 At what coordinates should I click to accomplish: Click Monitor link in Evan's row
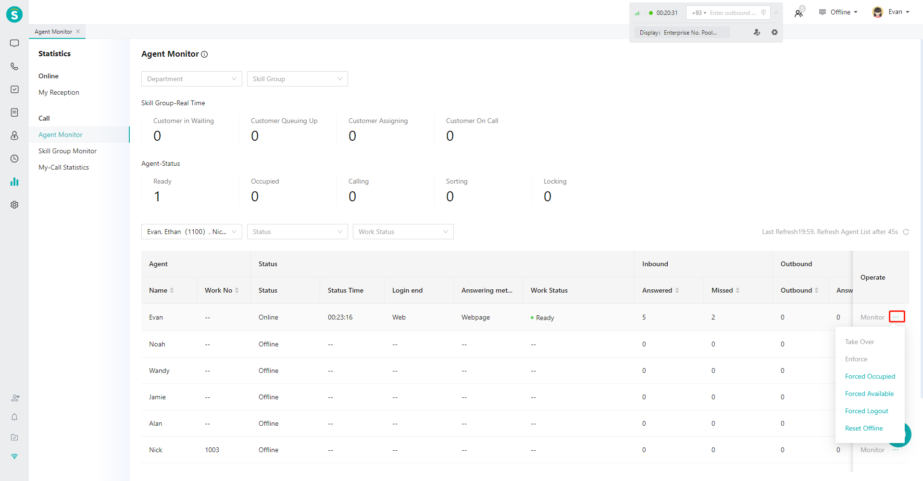tap(872, 317)
